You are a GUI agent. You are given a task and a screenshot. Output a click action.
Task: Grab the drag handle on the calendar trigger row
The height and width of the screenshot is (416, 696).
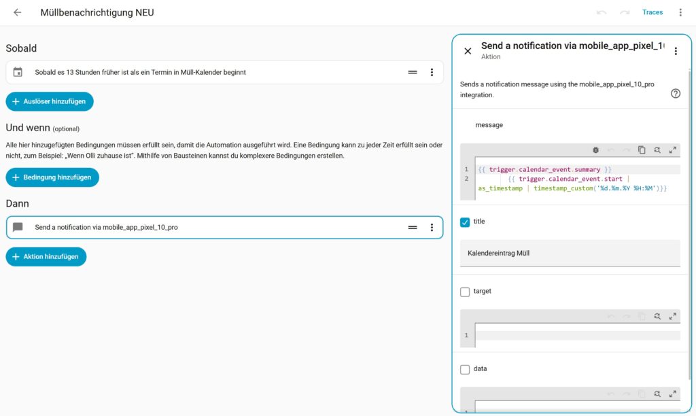(x=413, y=72)
